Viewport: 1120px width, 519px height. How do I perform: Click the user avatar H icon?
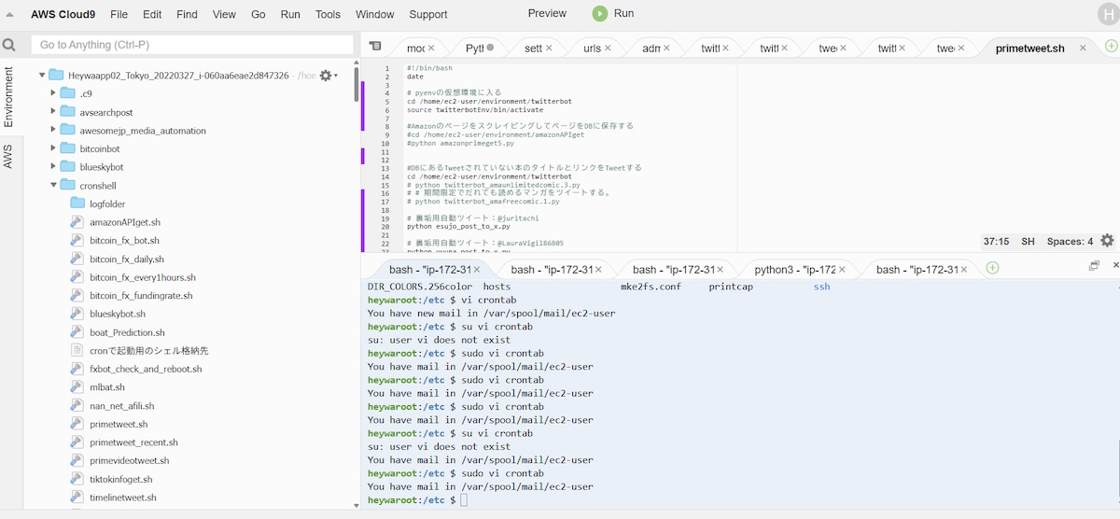[1107, 14]
